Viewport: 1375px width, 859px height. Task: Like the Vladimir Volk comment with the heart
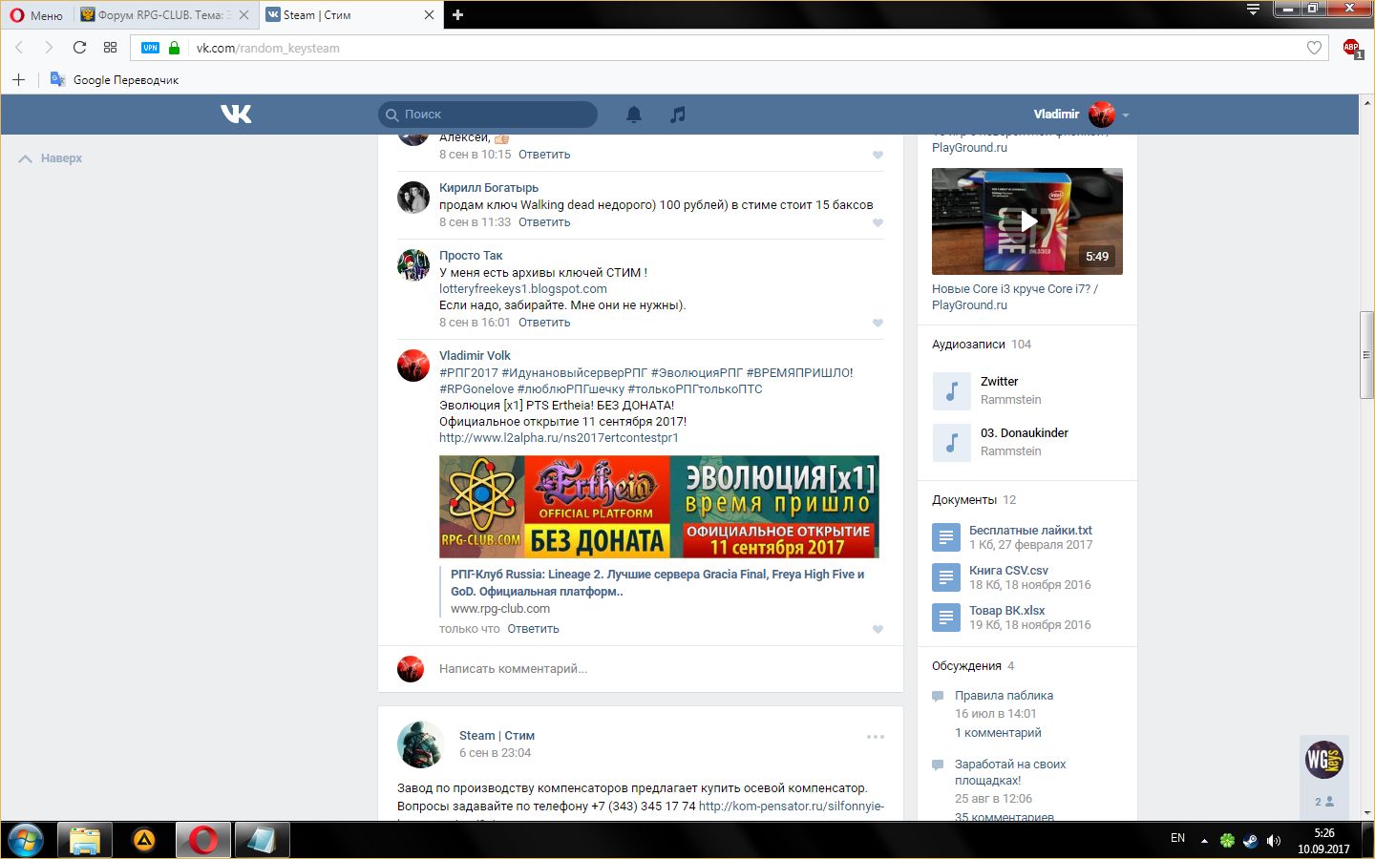[x=878, y=630]
